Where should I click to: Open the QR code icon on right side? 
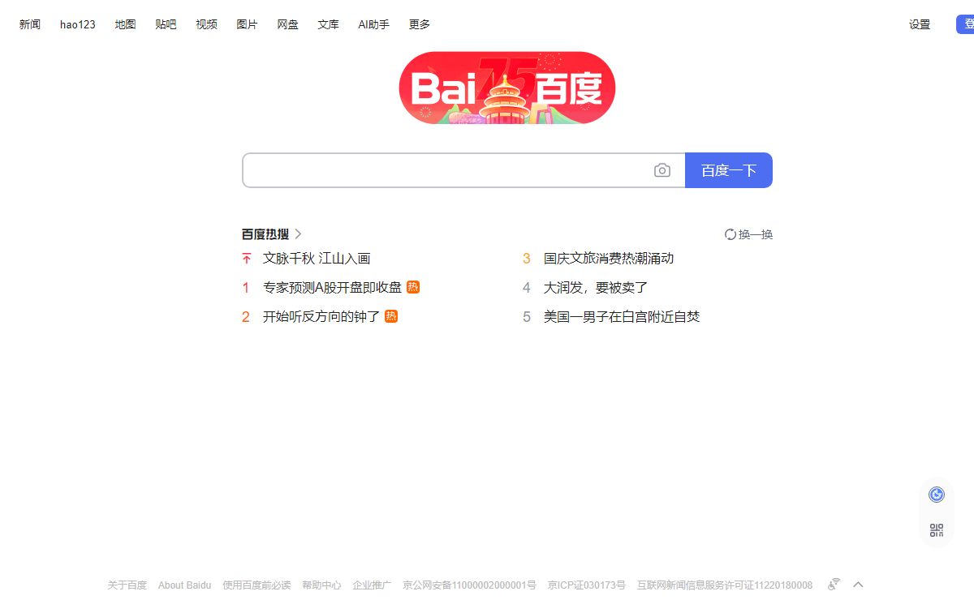(937, 530)
